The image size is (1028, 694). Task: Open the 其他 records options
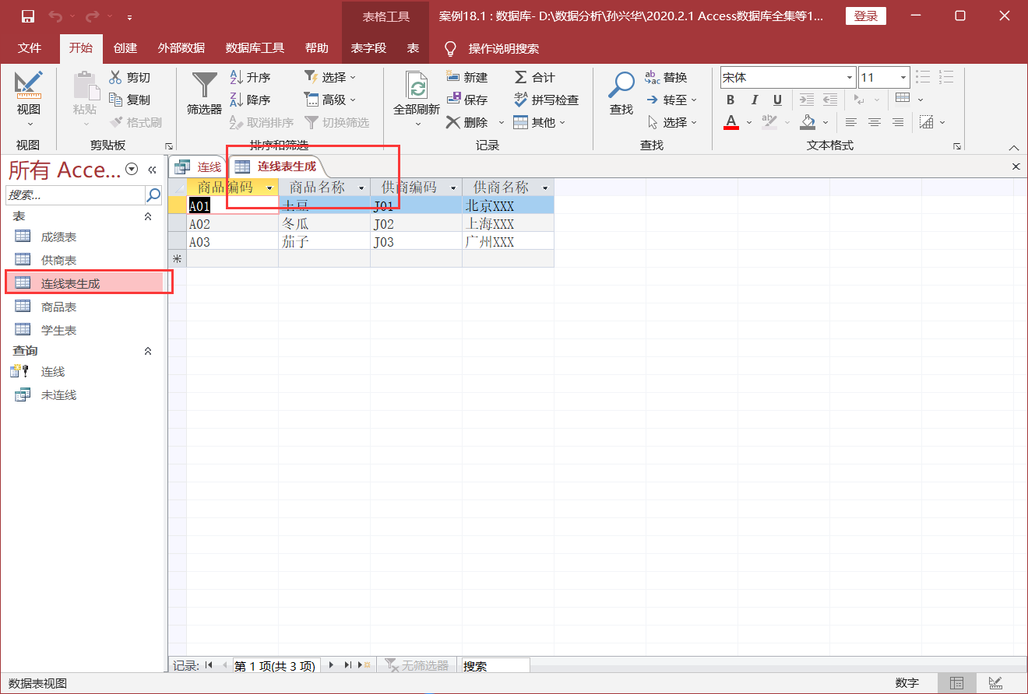point(540,122)
